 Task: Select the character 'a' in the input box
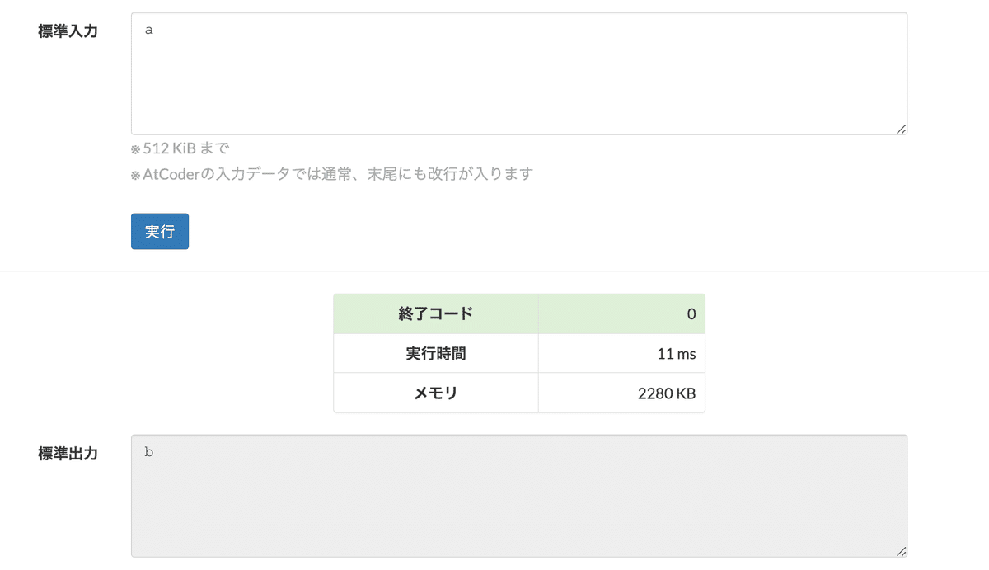(x=148, y=29)
